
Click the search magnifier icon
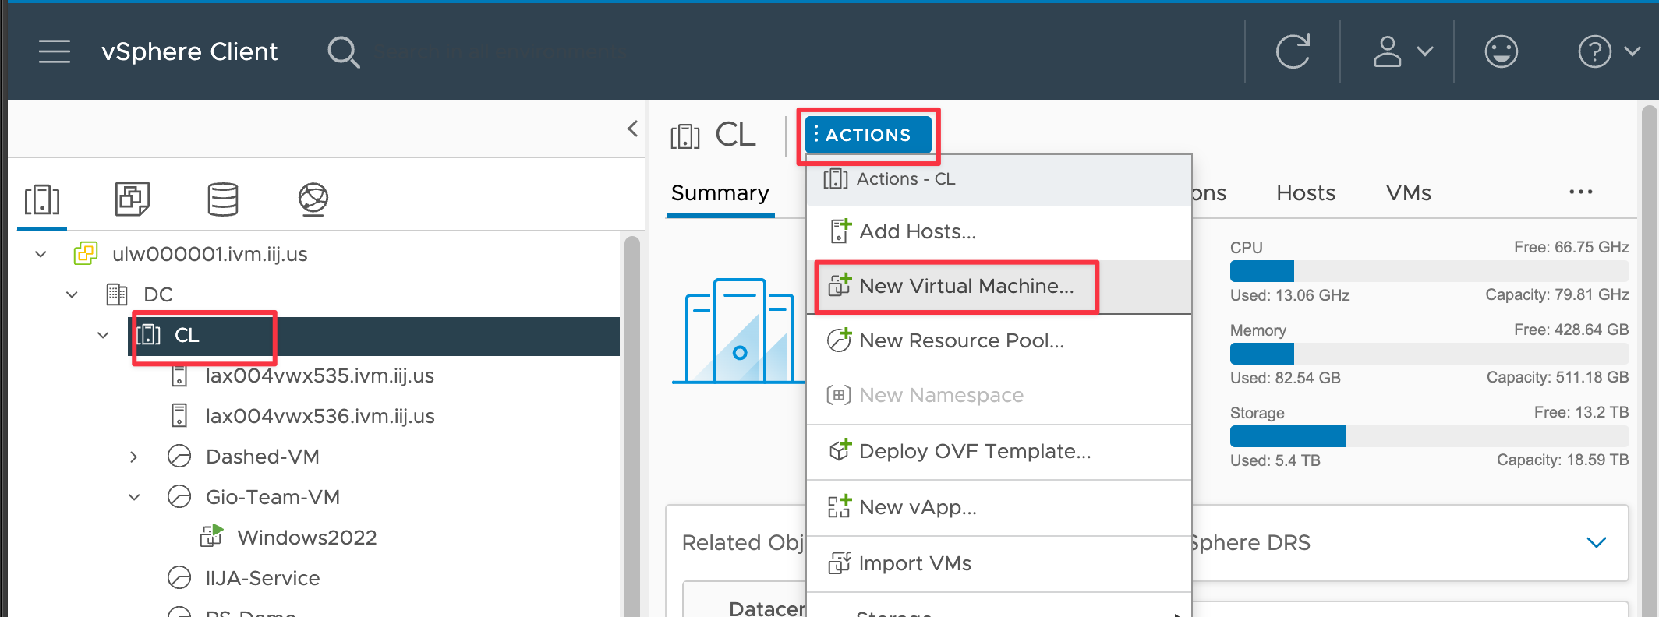pyautogui.click(x=343, y=52)
